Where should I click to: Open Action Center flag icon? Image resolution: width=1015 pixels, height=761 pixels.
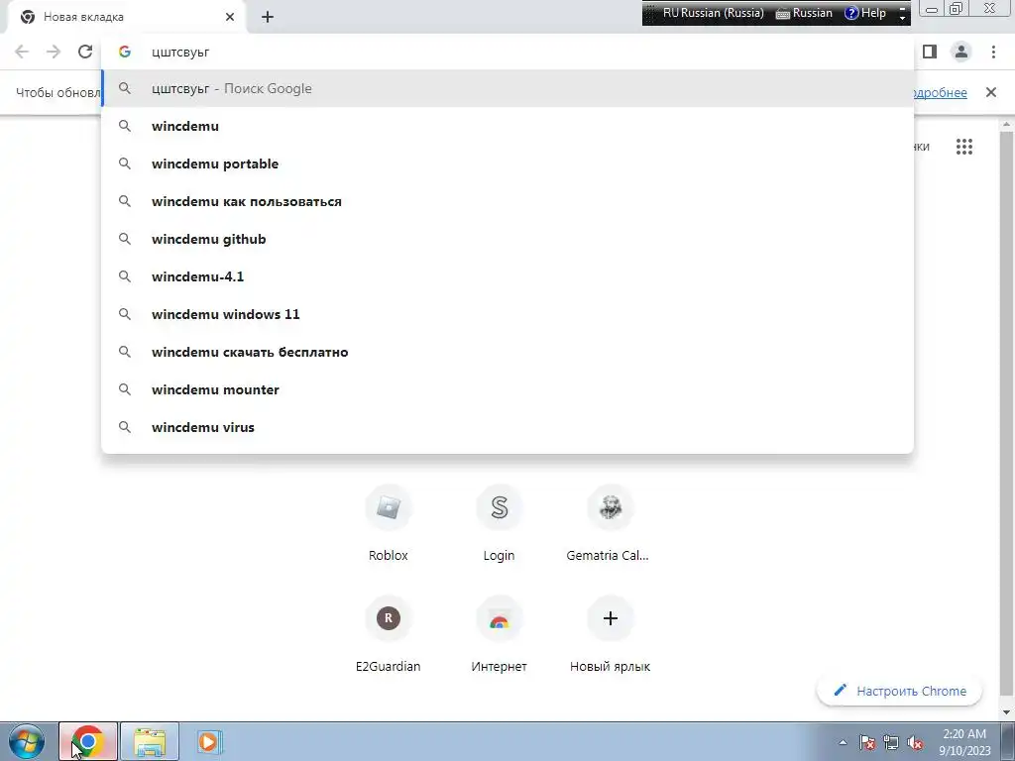tap(867, 742)
